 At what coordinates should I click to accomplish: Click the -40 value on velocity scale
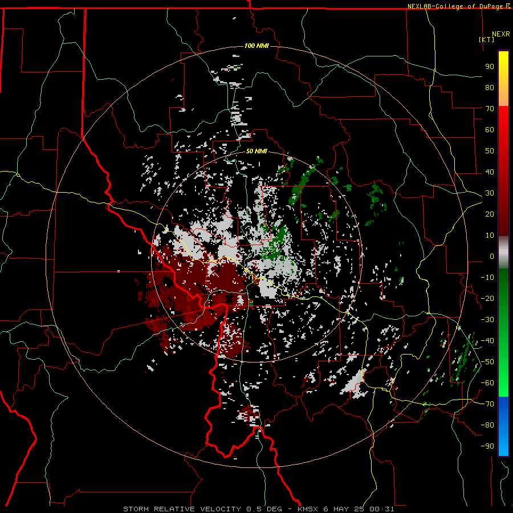click(x=487, y=341)
